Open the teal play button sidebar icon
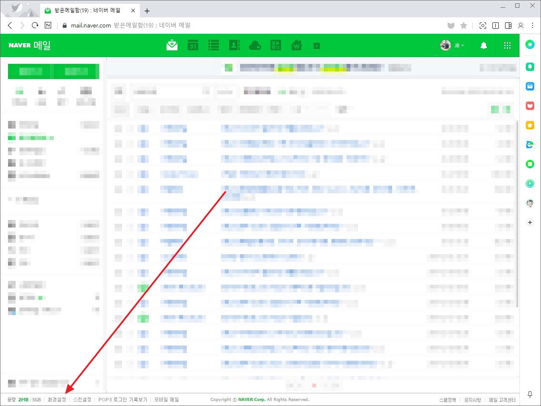This screenshot has height=406, width=541. [530, 184]
